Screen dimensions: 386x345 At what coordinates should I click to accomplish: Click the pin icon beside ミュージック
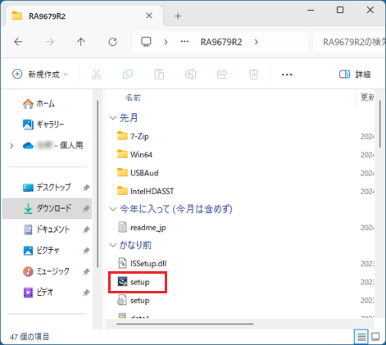pos(86,271)
